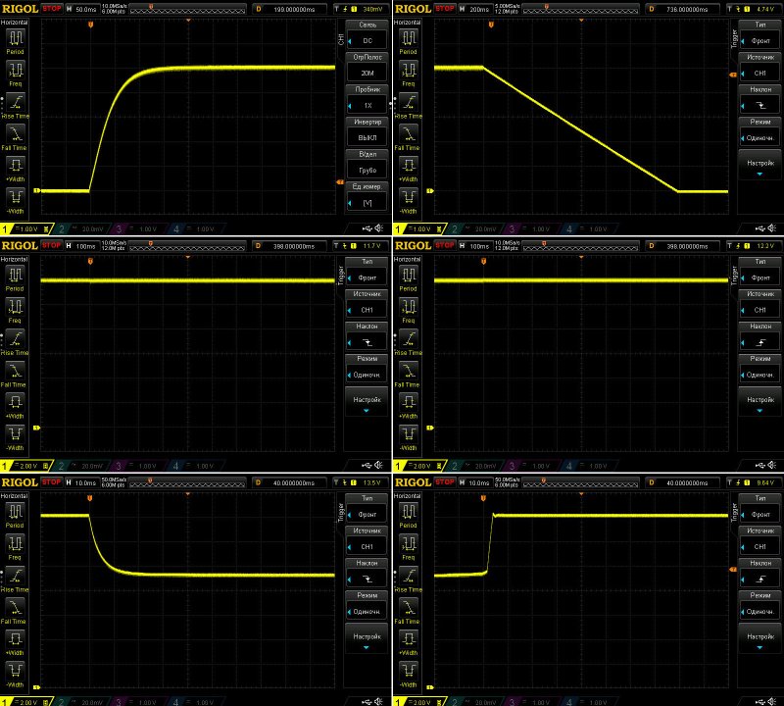784x706 pixels.
Task: Open the Horizontal measurement tab in the 12.2V capture
Action: point(407,259)
